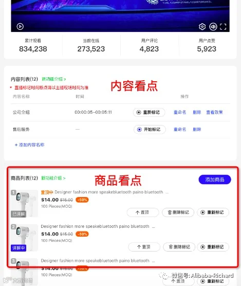This screenshot has height=286, width=241.
Task: Pin first product with 置顶 arrow
Action: click(x=143, y=212)
